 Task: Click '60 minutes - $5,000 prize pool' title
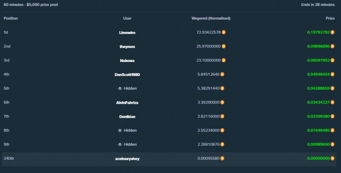[x=31, y=5]
